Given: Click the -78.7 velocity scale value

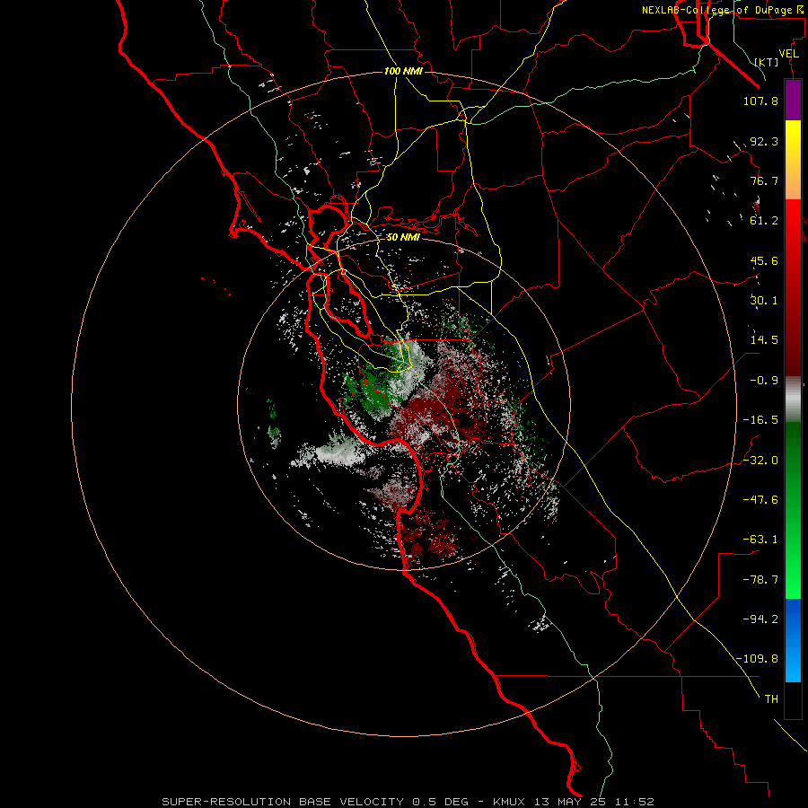Looking at the screenshot, I should coord(760,580).
